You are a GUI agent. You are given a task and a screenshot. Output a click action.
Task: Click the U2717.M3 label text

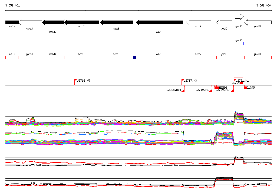pos(190,81)
